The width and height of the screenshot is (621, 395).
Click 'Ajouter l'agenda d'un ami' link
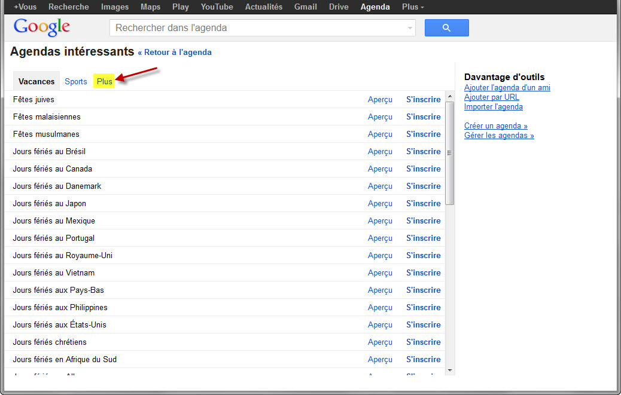click(507, 87)
